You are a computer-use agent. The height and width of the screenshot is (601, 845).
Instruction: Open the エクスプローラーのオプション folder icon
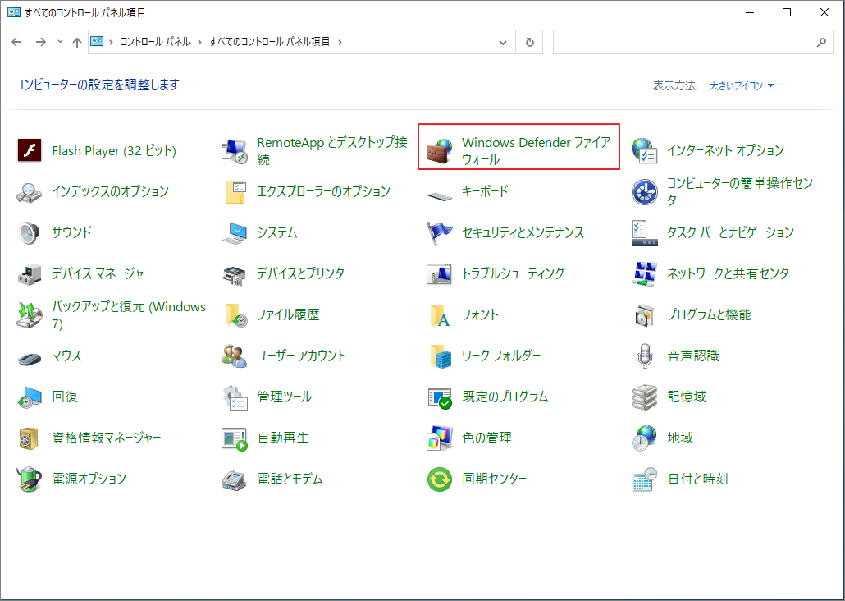[x=235, y=191]
